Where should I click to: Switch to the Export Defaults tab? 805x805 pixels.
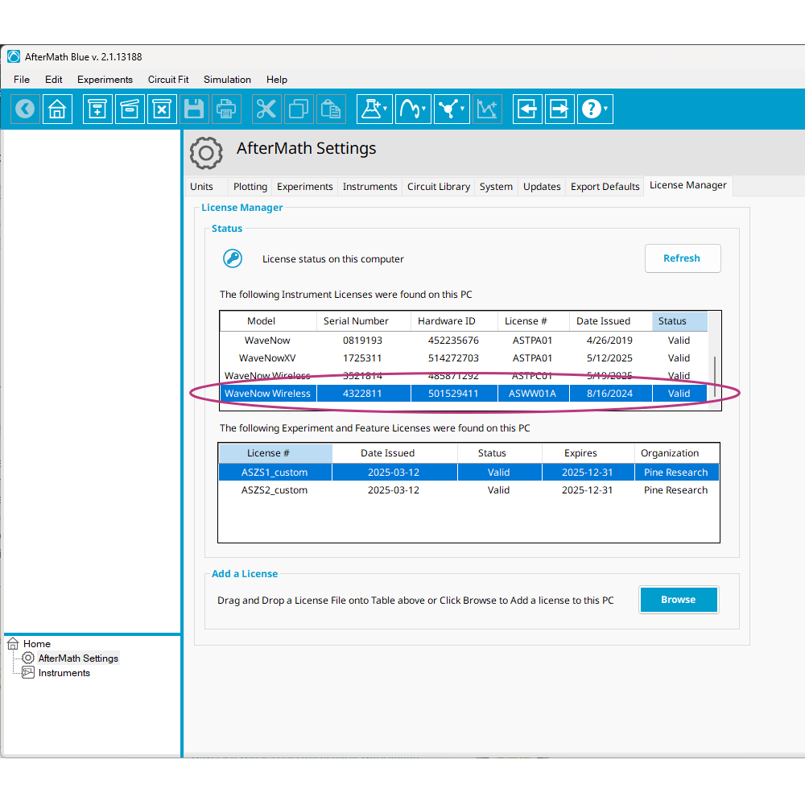point(605,187)
